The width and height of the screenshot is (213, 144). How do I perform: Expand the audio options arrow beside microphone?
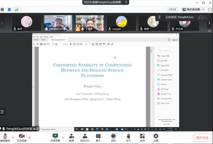click(13, 137)
